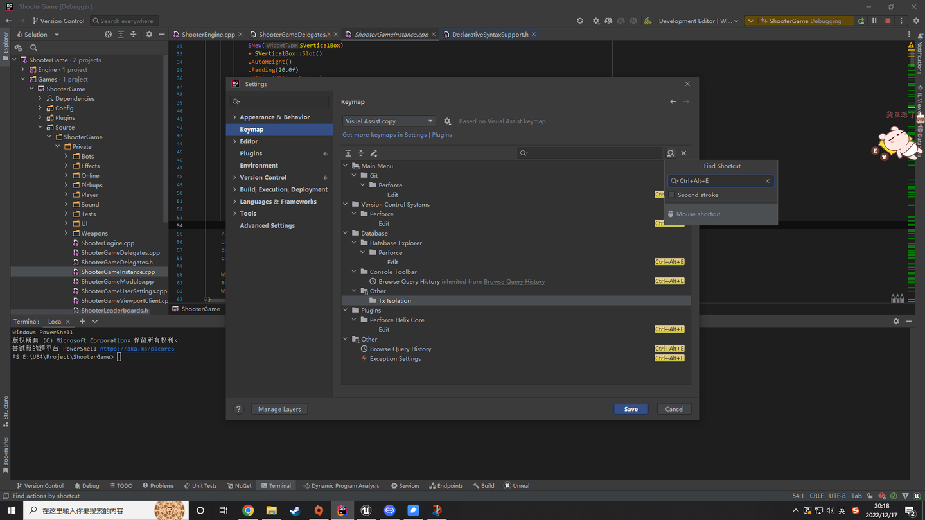925x520 pixels.
Task: Collapse the Database keymap group
Action: coord(346,233)
